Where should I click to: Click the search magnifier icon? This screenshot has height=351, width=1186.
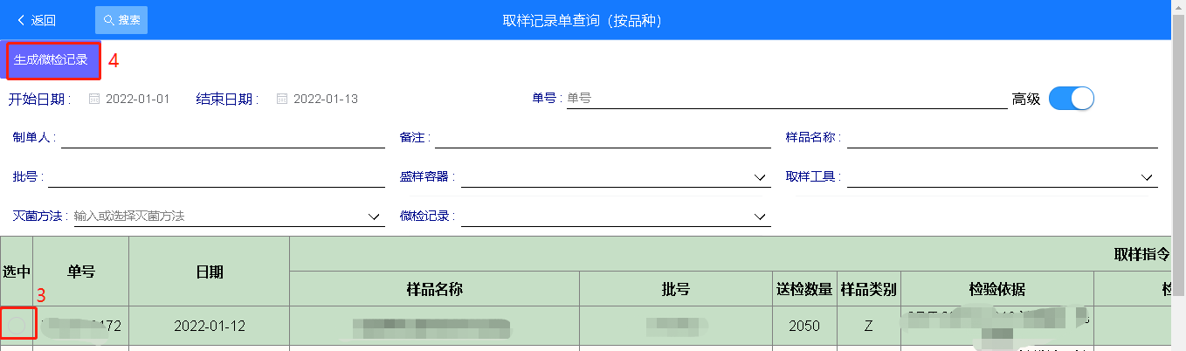(x=109, y=20)
